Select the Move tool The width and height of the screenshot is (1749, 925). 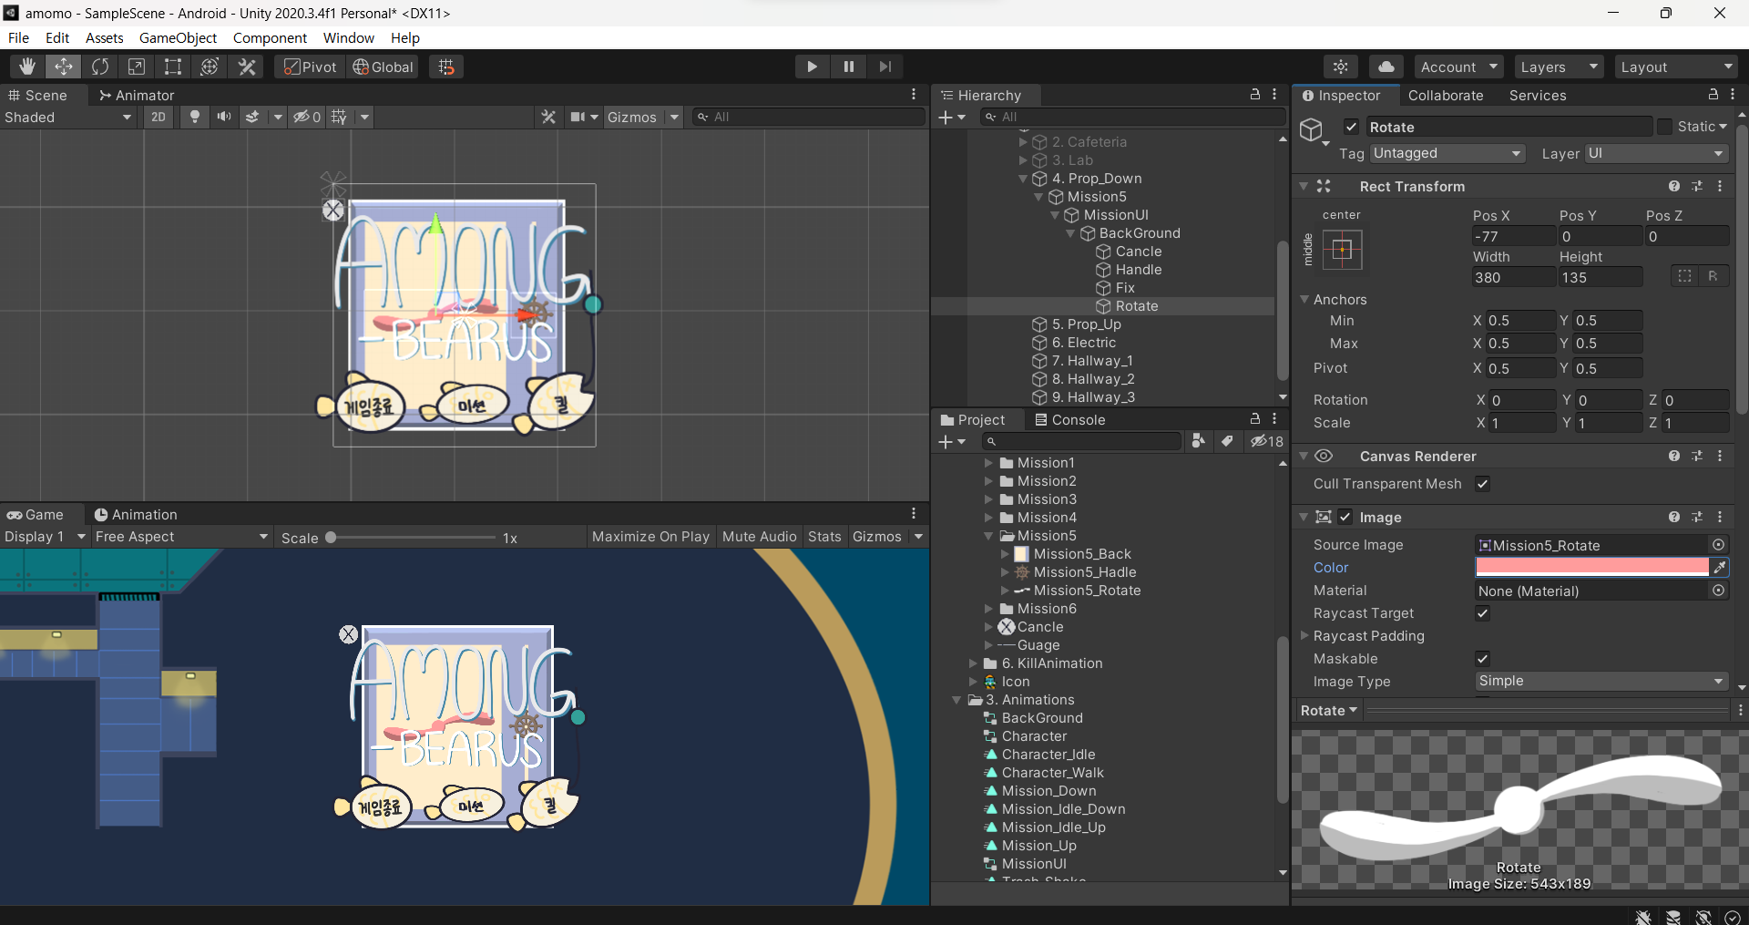pos(64,67)
